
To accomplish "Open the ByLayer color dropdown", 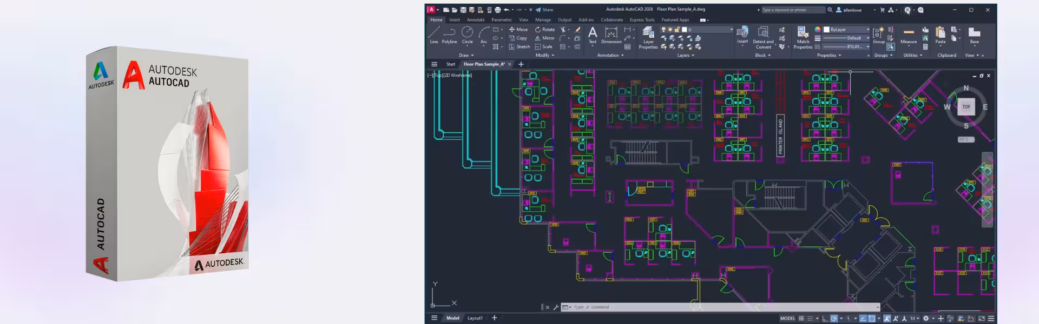I will coord(846,30).
